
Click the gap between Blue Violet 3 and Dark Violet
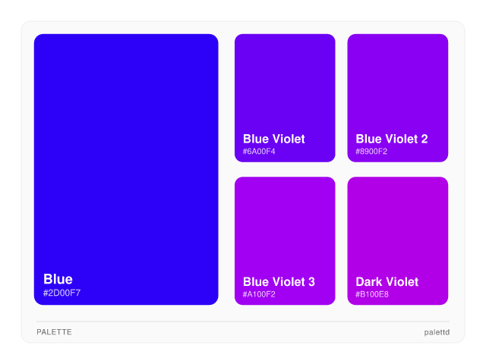pyautogui.click(x=341, y=241)
